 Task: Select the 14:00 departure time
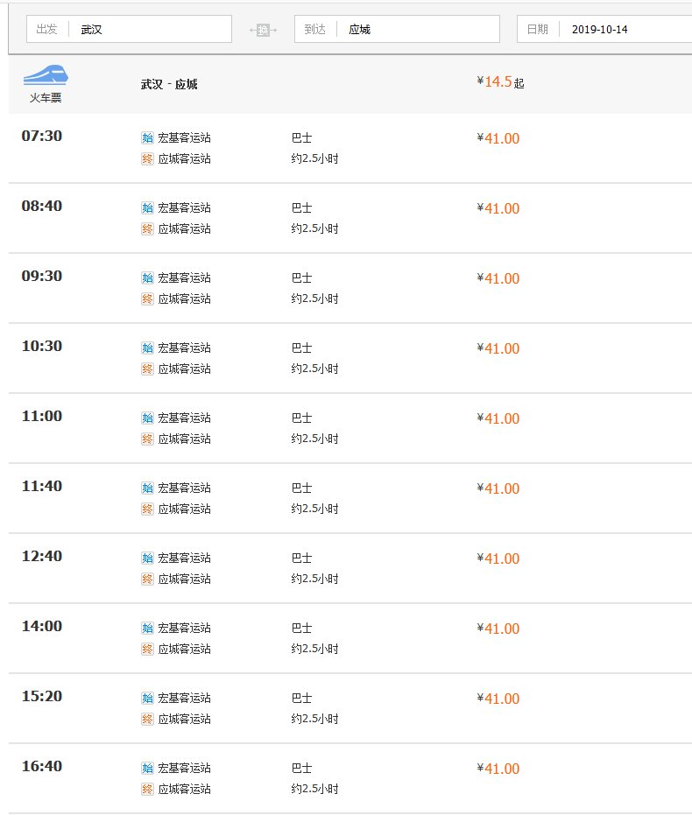click(41, 626)
